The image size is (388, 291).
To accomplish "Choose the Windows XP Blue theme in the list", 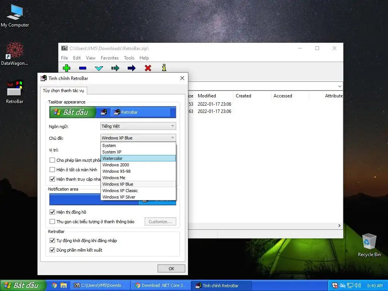I will [x=138, y=184].
